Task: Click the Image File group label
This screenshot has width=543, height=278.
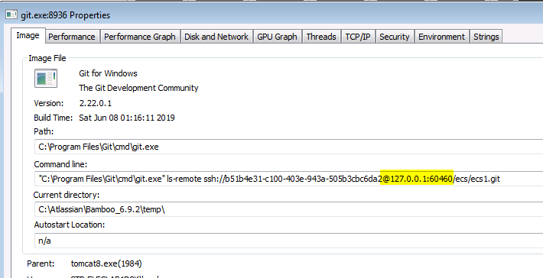Action: [x=47, y=58]
